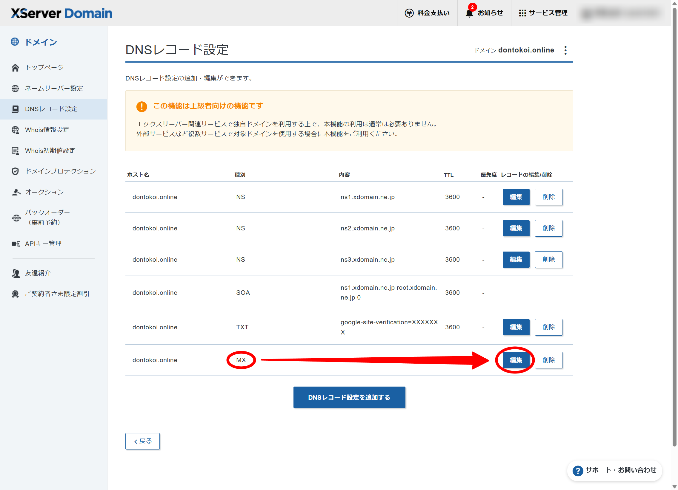
Task: Click the 戻る back button
Action: pyautogui.click(x=142, y=441)
